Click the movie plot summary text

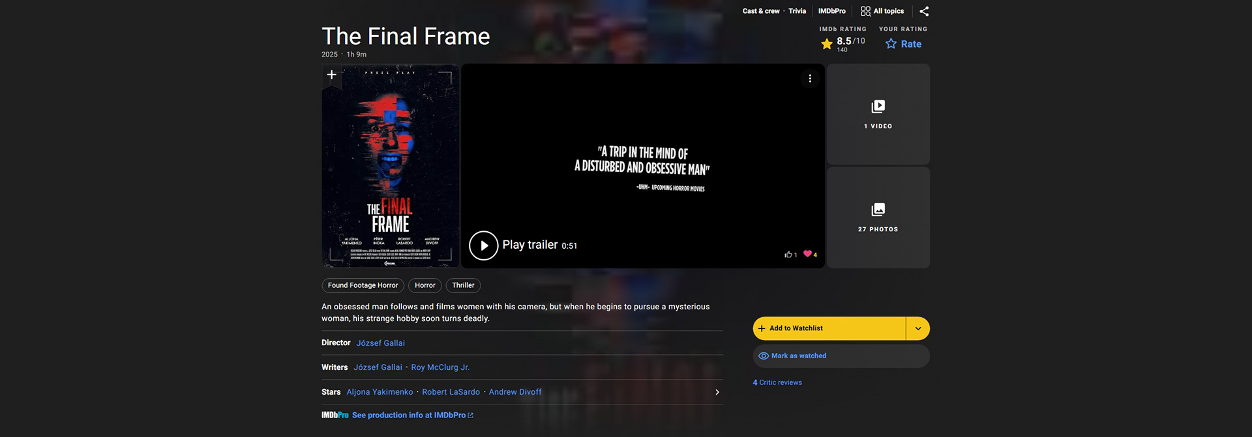[x=515, y=313]
